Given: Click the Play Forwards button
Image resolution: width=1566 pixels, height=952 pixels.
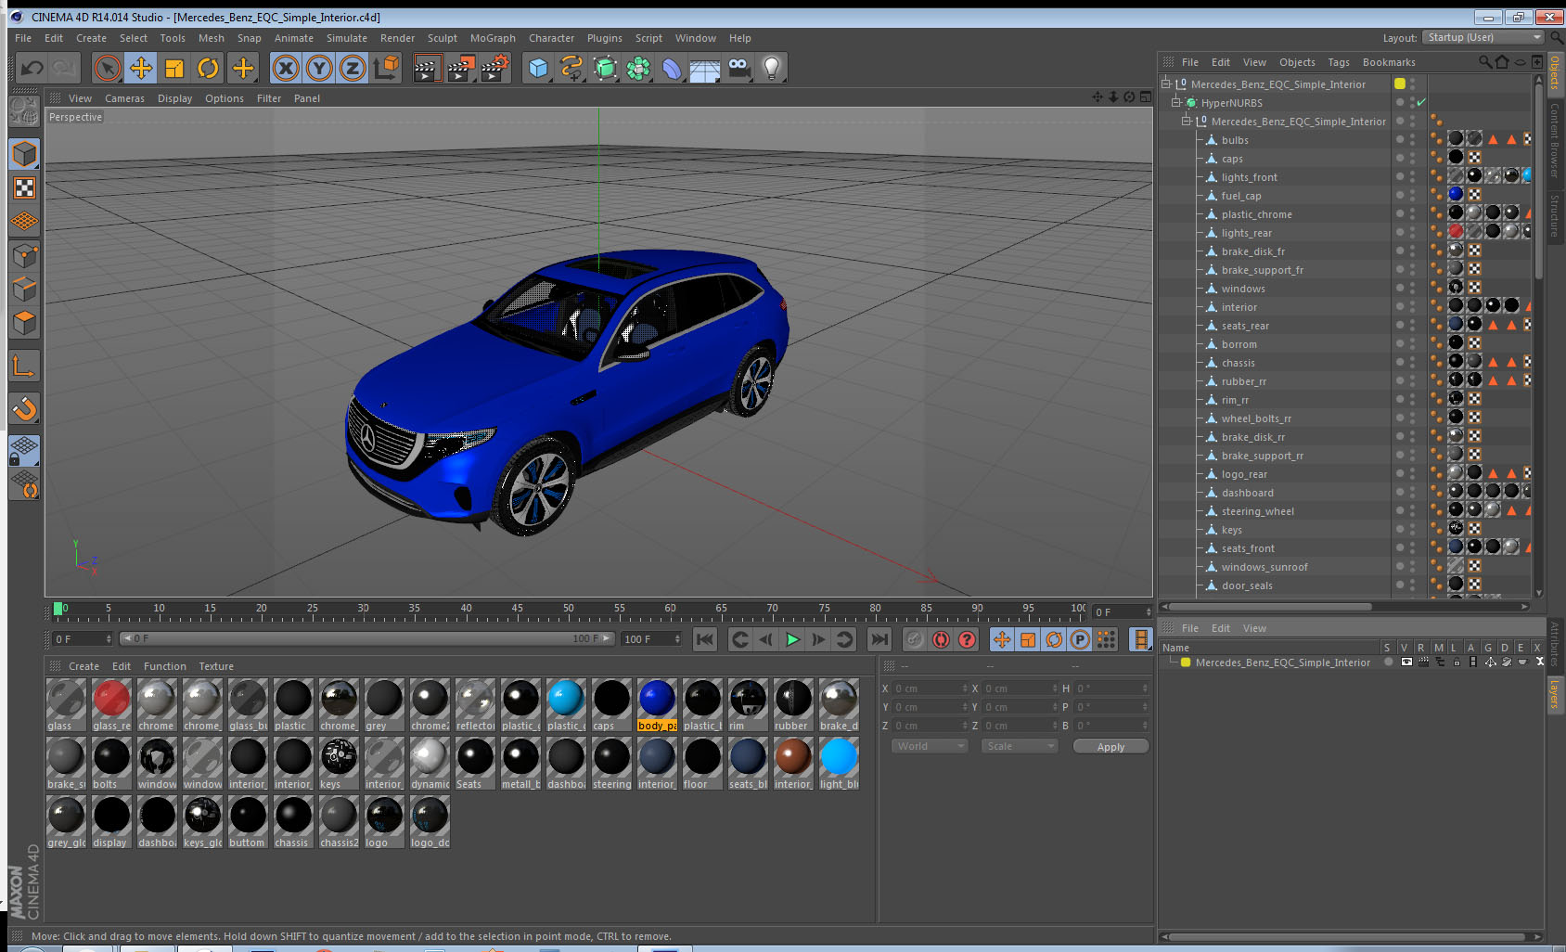Looking at the screenshot, I should click(792, 639).
